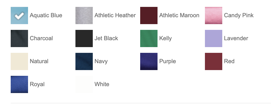Click the Lavender text label

(x=236, y=38)
